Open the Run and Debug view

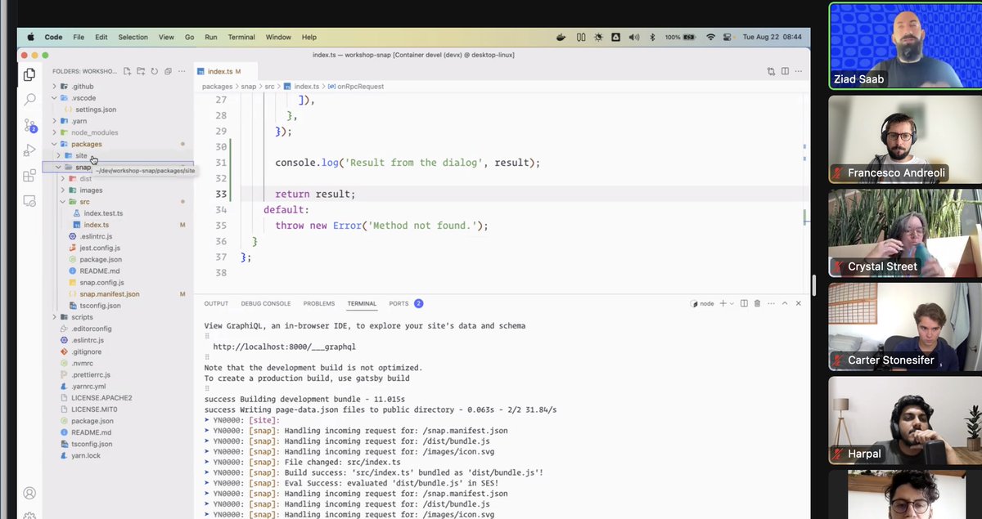29,150
